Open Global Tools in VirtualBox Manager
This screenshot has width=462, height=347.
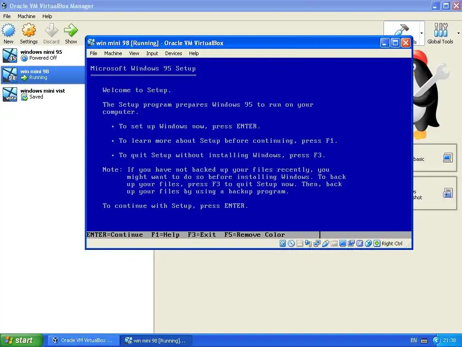(x=440, y=33)
